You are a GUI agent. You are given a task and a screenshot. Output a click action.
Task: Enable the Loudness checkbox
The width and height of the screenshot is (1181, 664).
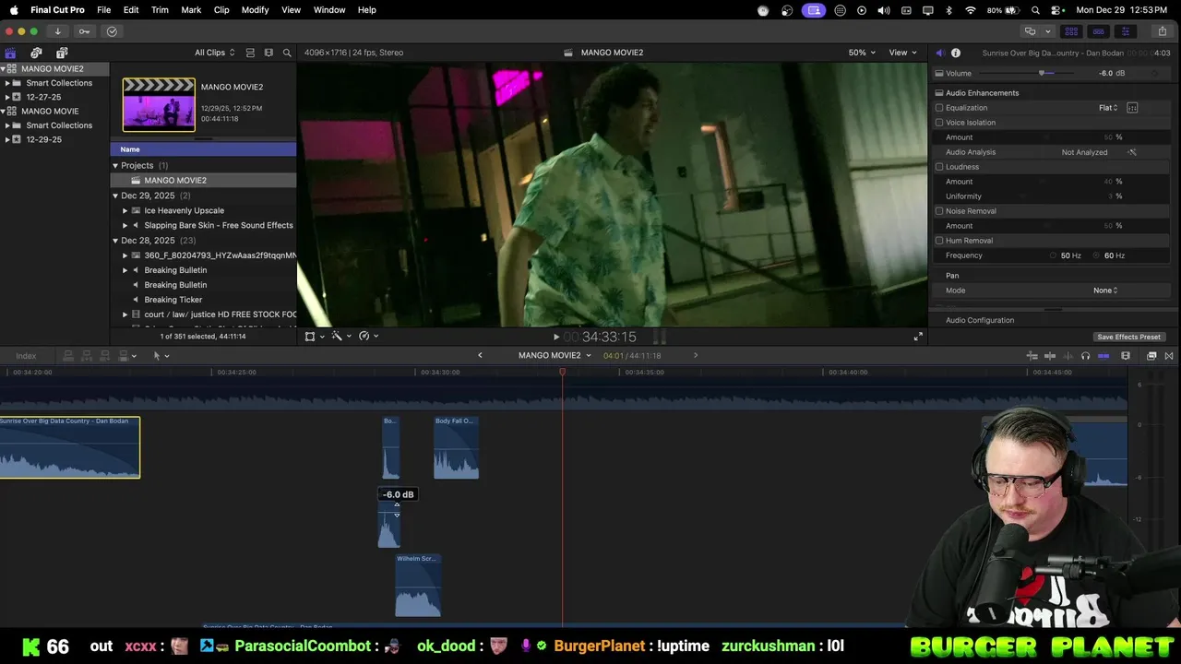939,167
